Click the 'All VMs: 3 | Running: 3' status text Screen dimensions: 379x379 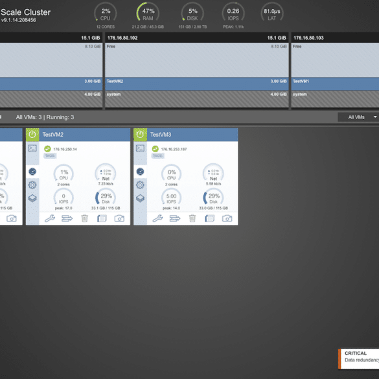pos(45,117)
